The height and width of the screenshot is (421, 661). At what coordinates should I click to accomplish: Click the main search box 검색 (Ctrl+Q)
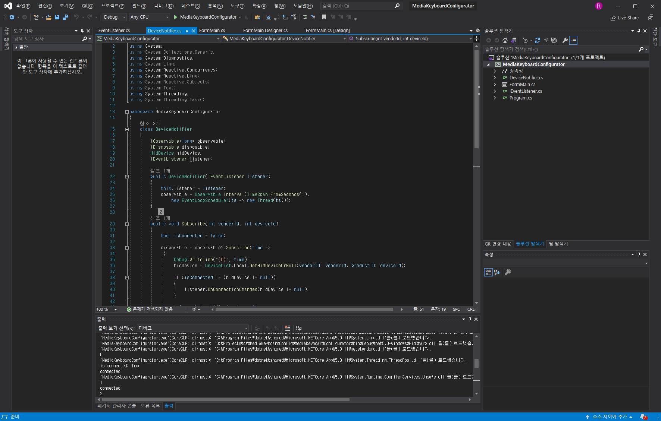pyautogui.click(x=360, y=6)
